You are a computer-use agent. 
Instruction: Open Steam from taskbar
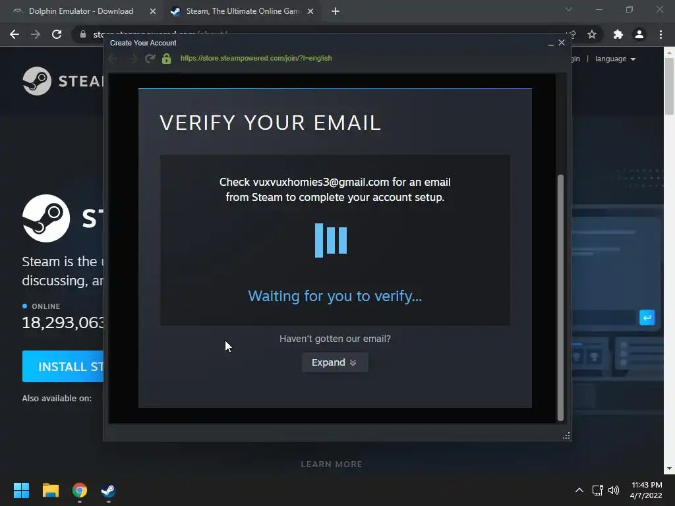coord(108,490)
